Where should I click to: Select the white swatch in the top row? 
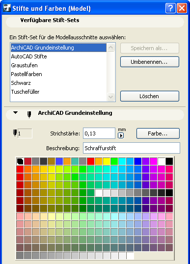(162, 161)
